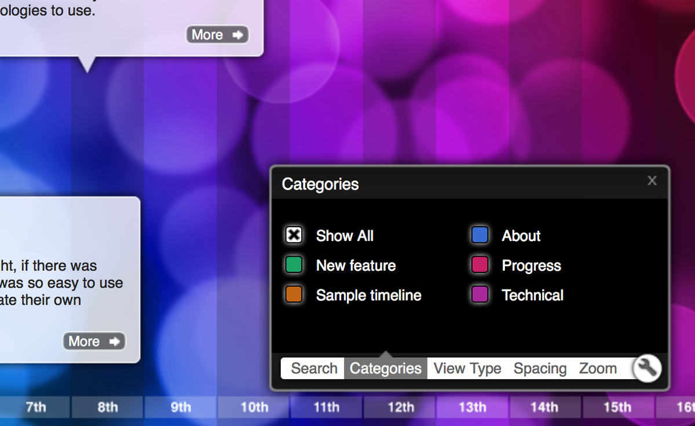Image resolution: width=695 pixels, height=426 pixels.
Task: Open the Spacing panel
Action: (x=540, y=368)
